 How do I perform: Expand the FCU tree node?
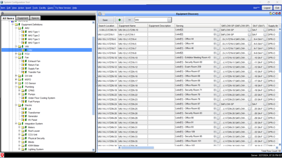[x=16, y=54]
